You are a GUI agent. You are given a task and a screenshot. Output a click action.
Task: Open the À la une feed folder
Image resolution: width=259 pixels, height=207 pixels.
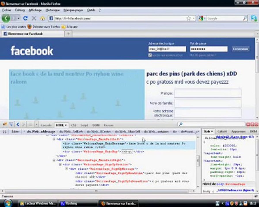tap(70, 27)
